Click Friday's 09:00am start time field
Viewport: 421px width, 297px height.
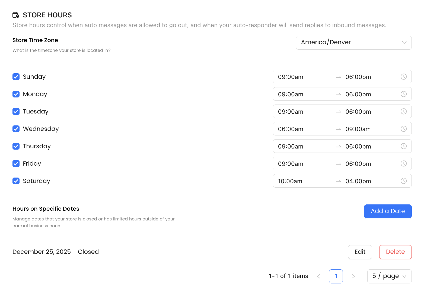pos(291,163)
